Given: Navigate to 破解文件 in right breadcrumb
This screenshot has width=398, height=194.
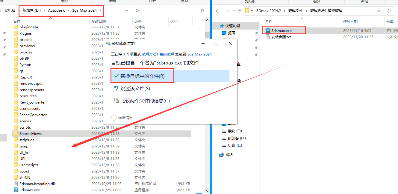Looking at the screenshot, I should (x=296, y=11).
